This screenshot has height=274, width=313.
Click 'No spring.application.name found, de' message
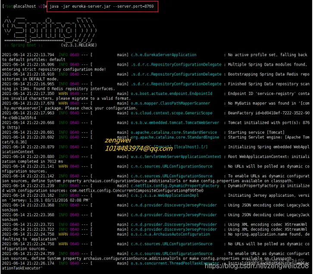[269, 234]
